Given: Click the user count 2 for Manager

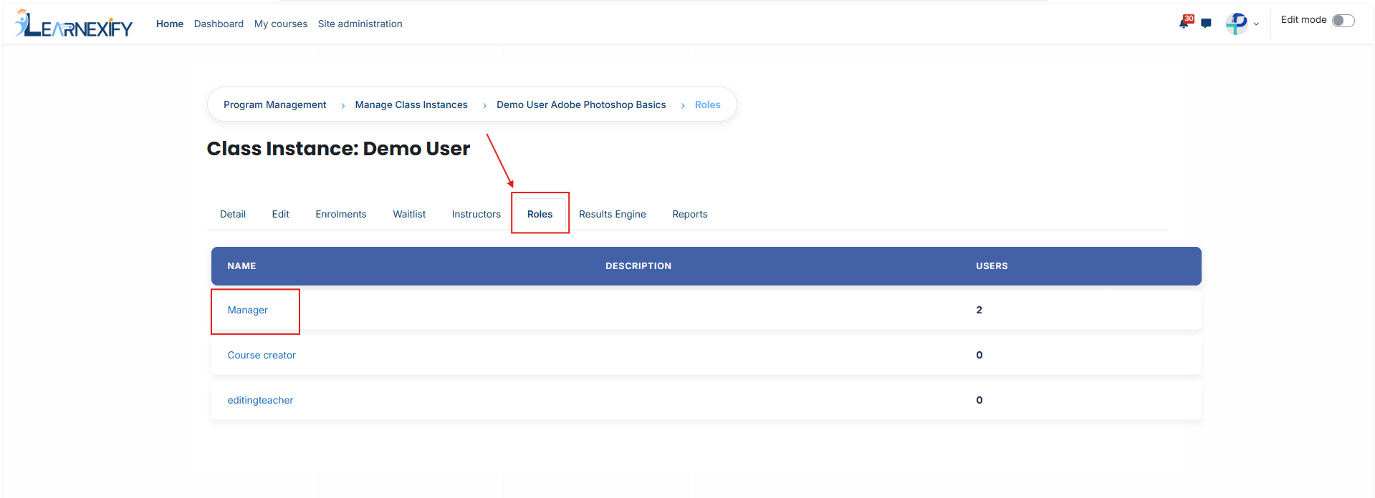Looking at the screenshot, I should tap(979, 310).
